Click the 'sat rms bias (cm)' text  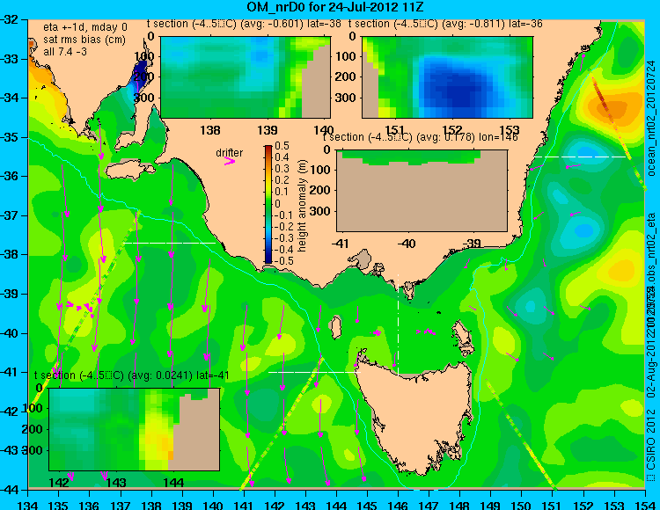click(84, 40)
